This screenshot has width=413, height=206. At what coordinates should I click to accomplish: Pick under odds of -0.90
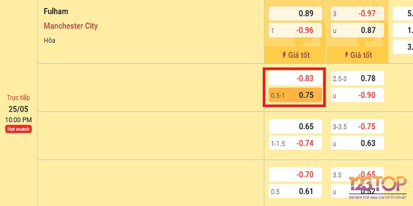(357, 95)
